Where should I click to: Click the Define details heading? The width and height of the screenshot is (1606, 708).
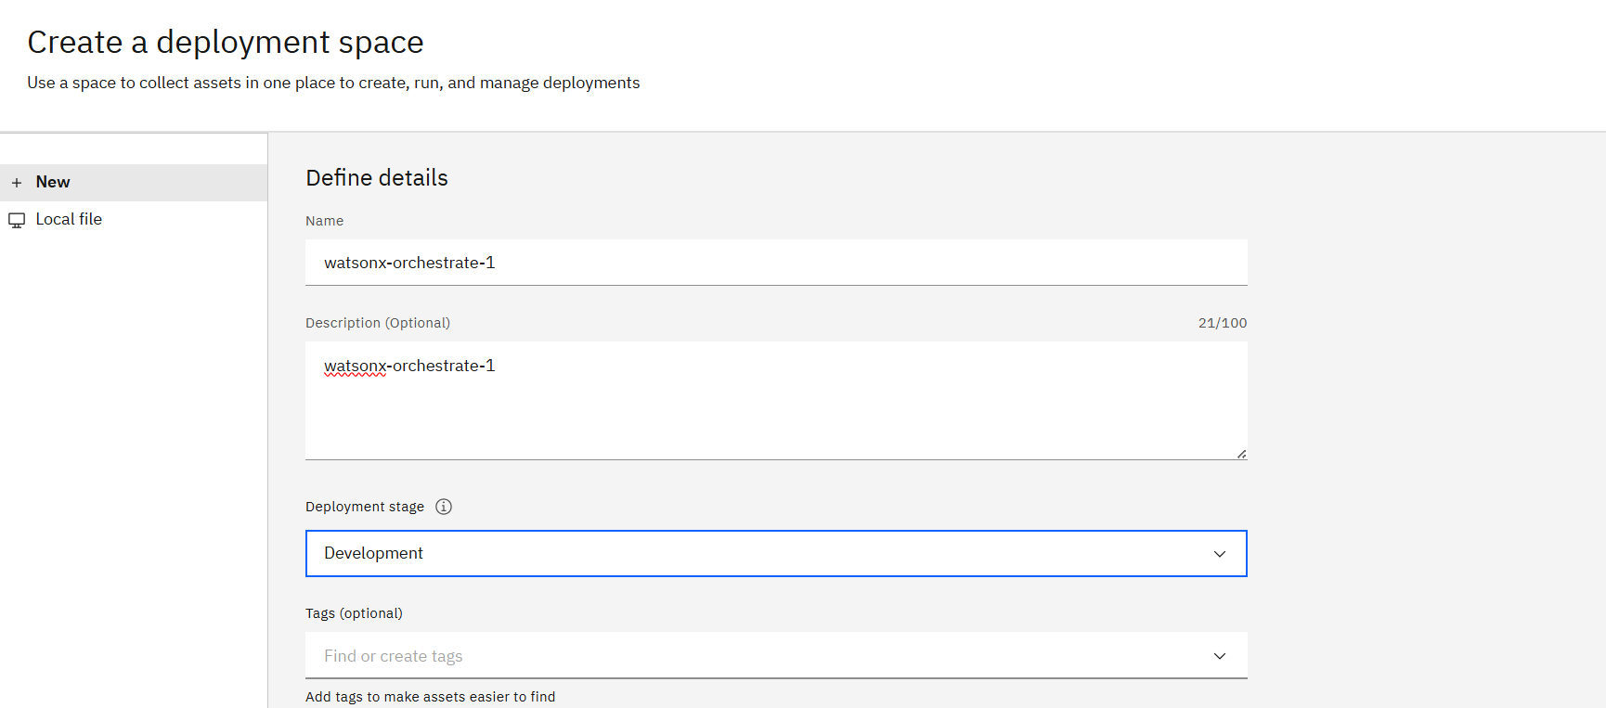(x=377, y=178)
